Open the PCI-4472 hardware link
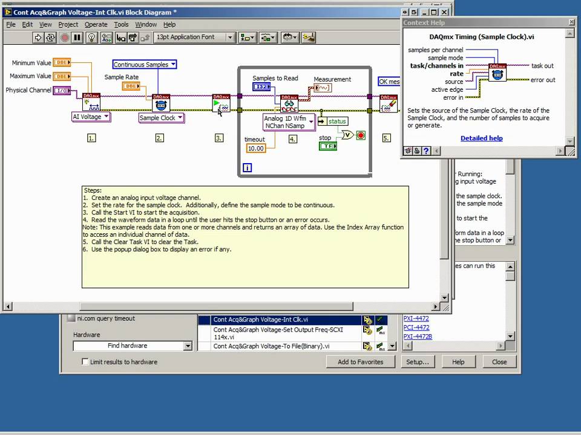The width and height of the screenshot is (581, 435). (x=416, y=327)
